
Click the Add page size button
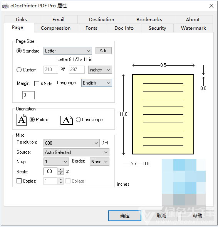[x=104, y=51]
